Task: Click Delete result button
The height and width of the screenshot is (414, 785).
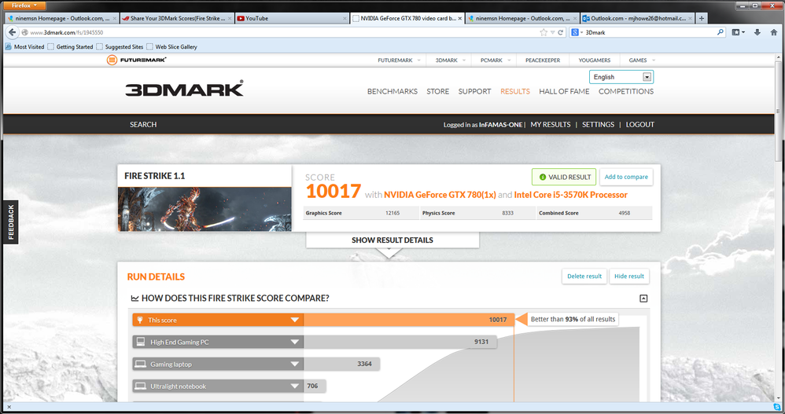Action: click(x=584, y=276)
